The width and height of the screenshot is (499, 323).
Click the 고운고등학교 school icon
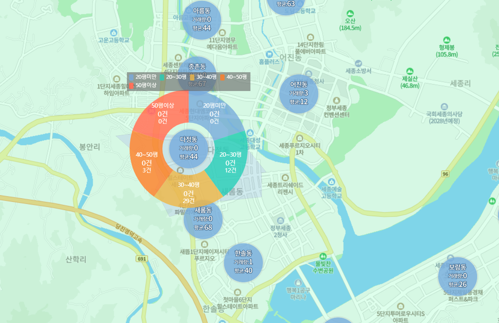(x=114, y=33)
